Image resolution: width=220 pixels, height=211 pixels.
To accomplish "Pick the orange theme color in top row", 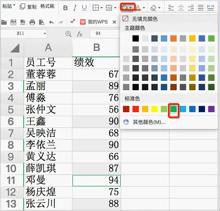I will click(x=173, y=38).
